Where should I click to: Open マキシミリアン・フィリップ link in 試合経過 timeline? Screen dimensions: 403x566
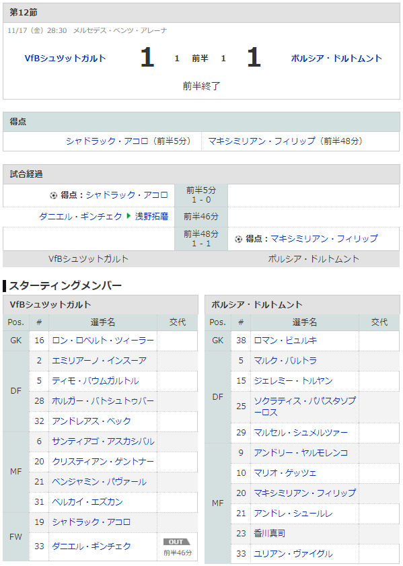324,239
